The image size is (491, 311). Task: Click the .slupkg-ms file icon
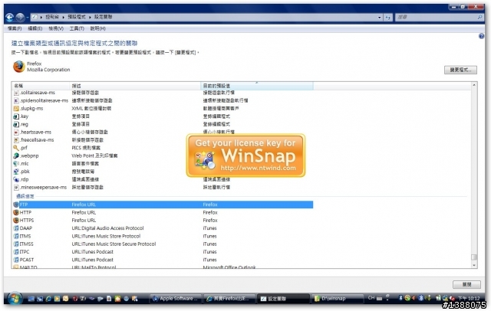coord(16,109)
